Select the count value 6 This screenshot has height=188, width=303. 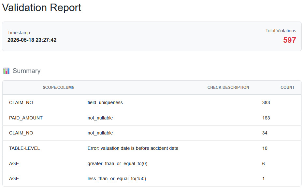point(263,164)
